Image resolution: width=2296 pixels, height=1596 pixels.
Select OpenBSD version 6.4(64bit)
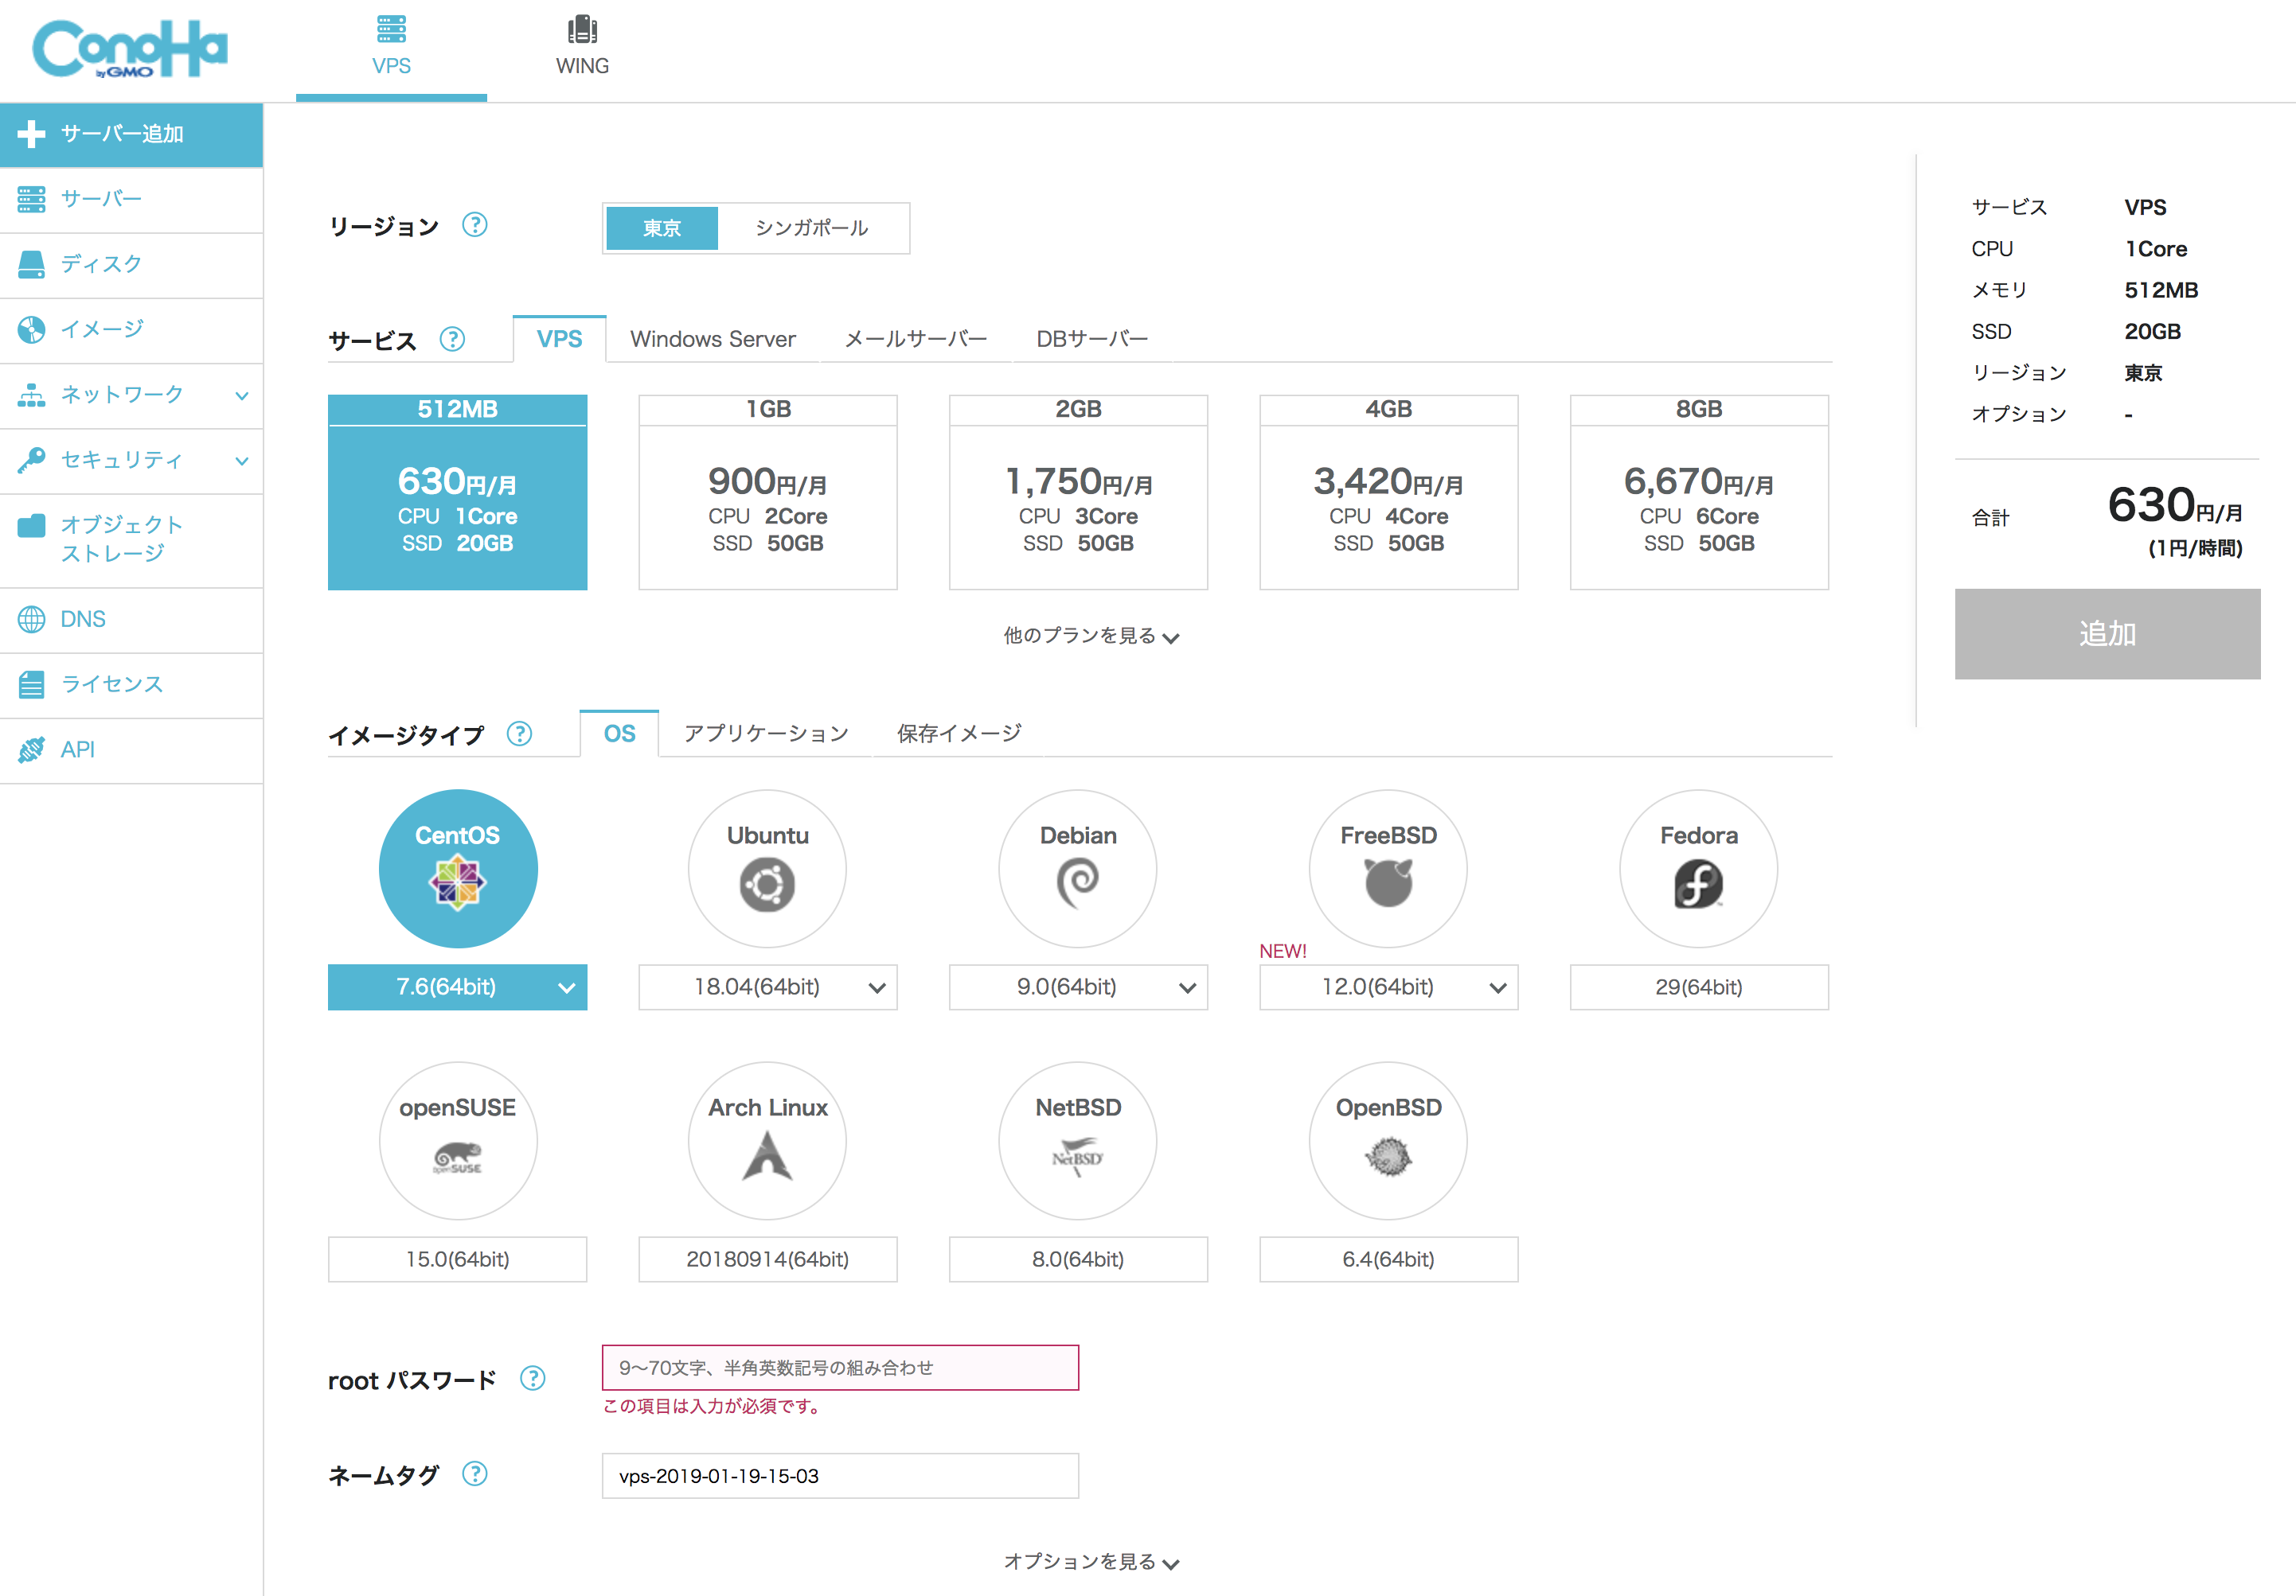click(x=1388, y=1259)
